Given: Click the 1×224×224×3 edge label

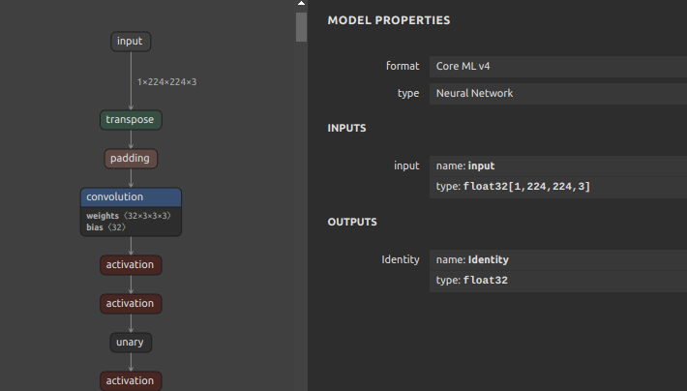Looking at the screenshot, I should coord(166,82).
